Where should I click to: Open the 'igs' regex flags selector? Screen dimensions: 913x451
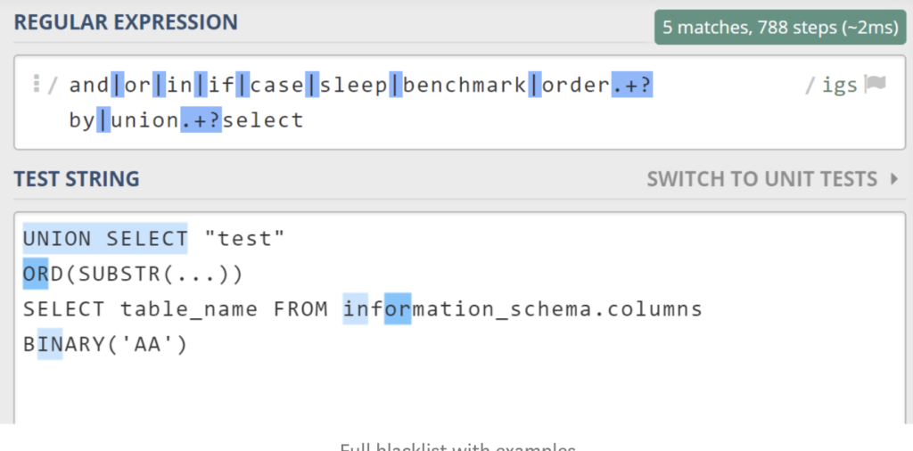tap(840, 86)
